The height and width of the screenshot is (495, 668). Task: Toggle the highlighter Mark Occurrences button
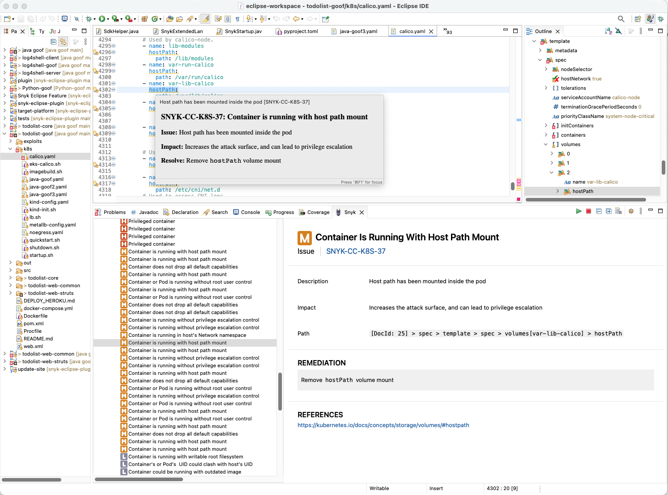coord(205,19)
